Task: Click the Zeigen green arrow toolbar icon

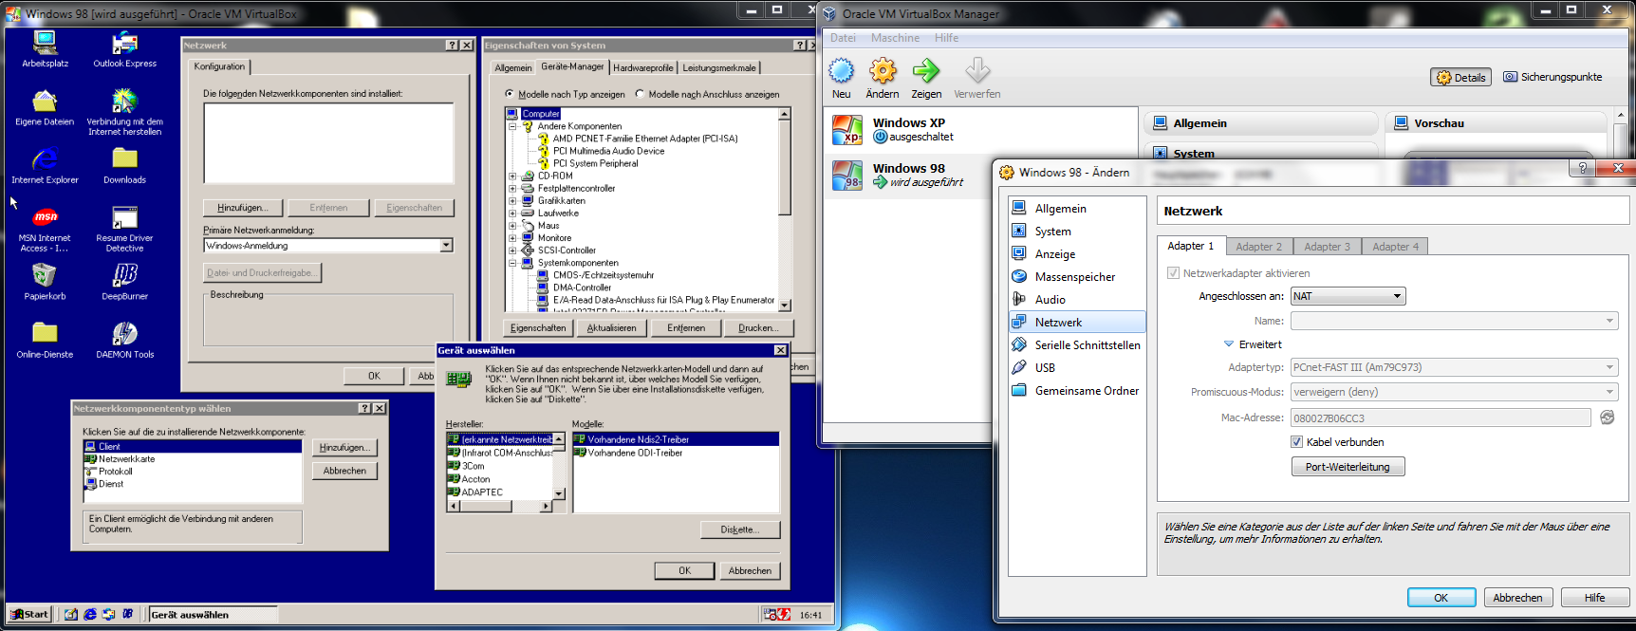Action: pyautogui.click(x=926, y=78)
